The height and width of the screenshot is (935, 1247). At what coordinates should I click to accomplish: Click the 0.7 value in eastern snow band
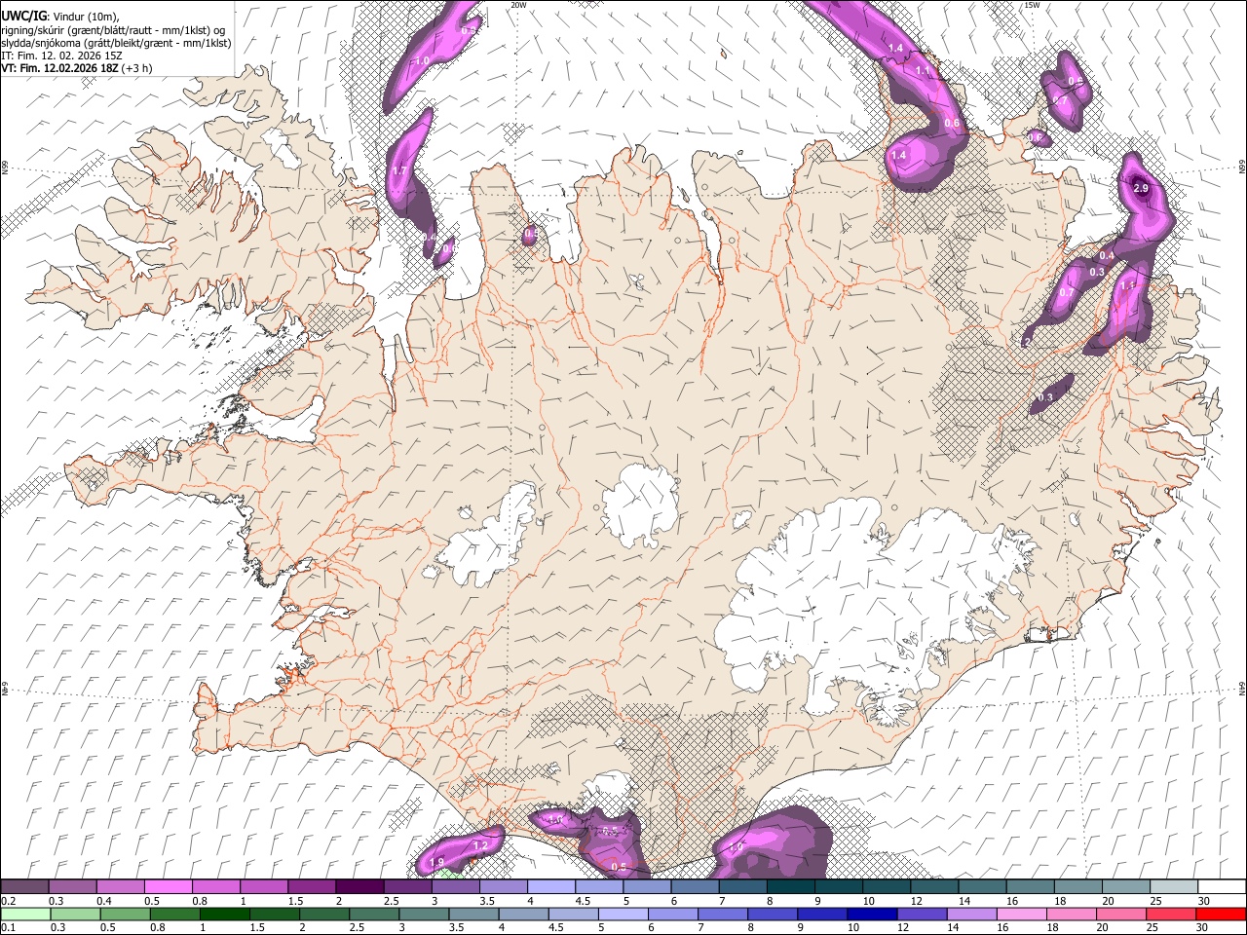[1066, 292]
